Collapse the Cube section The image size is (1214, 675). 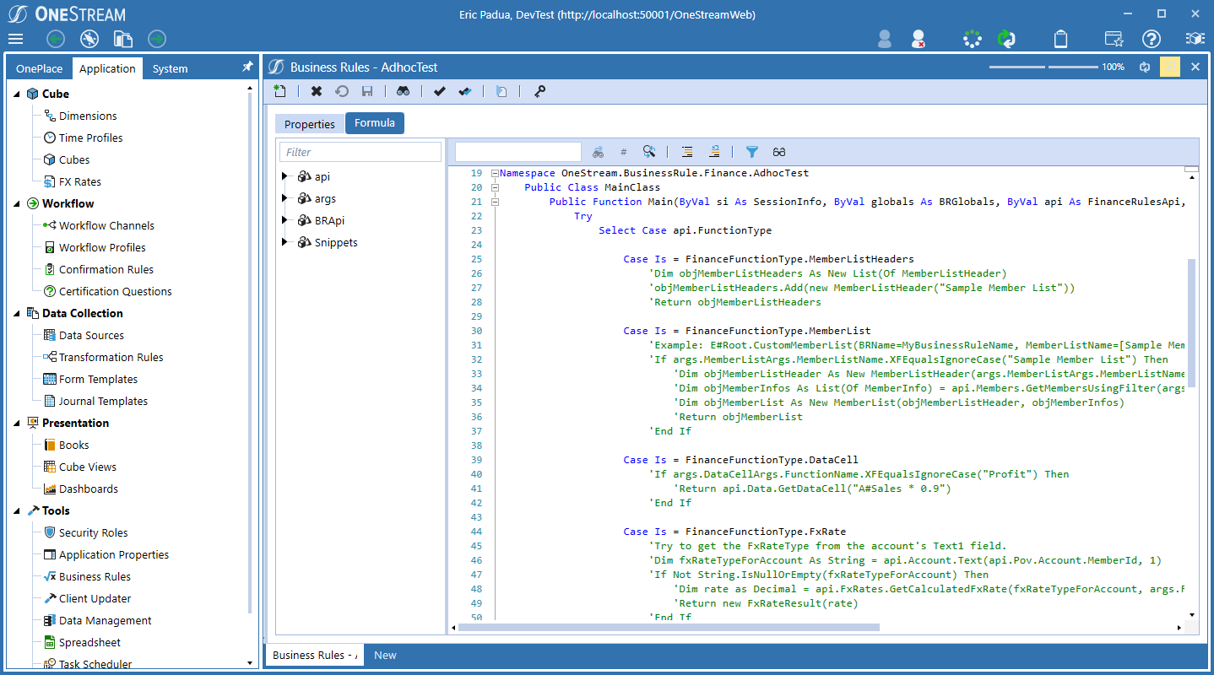[17, 94]
